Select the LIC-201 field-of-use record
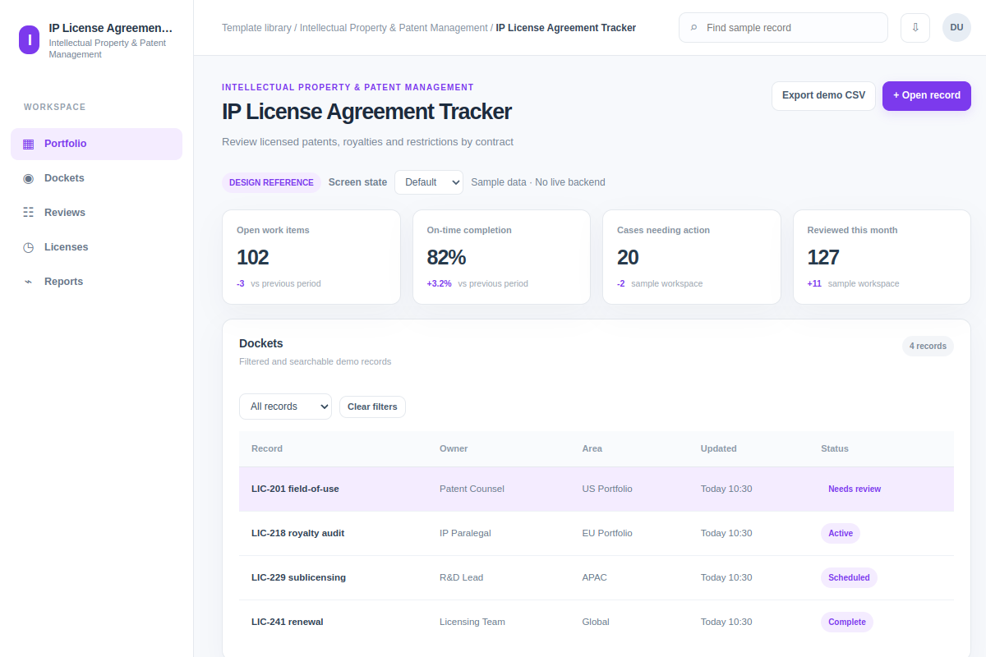The width and height of the screenshot is (986, 657). tap(597, 489)
